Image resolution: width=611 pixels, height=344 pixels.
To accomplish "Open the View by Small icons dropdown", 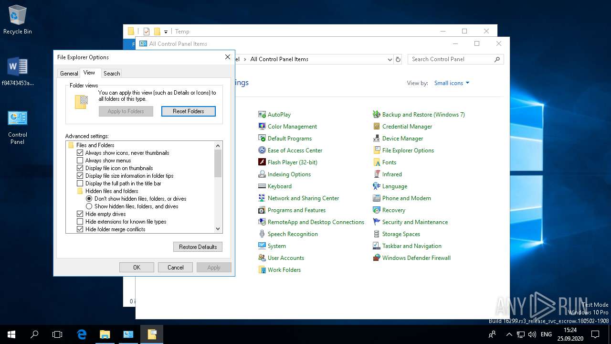I will (x=452, y=83).
